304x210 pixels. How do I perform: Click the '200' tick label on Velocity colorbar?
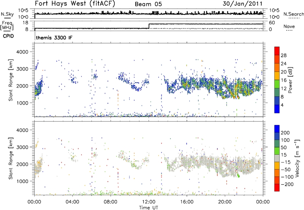tap(285, 133)
